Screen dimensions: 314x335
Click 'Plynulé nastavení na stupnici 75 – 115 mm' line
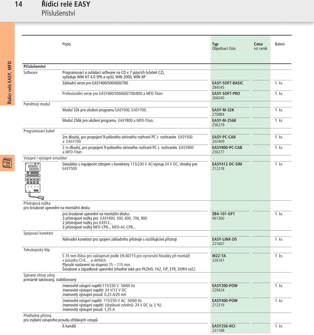(96, 264)
